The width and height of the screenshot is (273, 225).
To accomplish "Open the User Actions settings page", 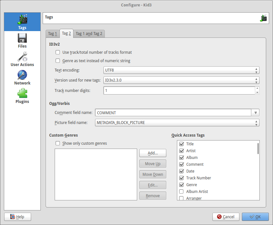I will tap(22, 59).
